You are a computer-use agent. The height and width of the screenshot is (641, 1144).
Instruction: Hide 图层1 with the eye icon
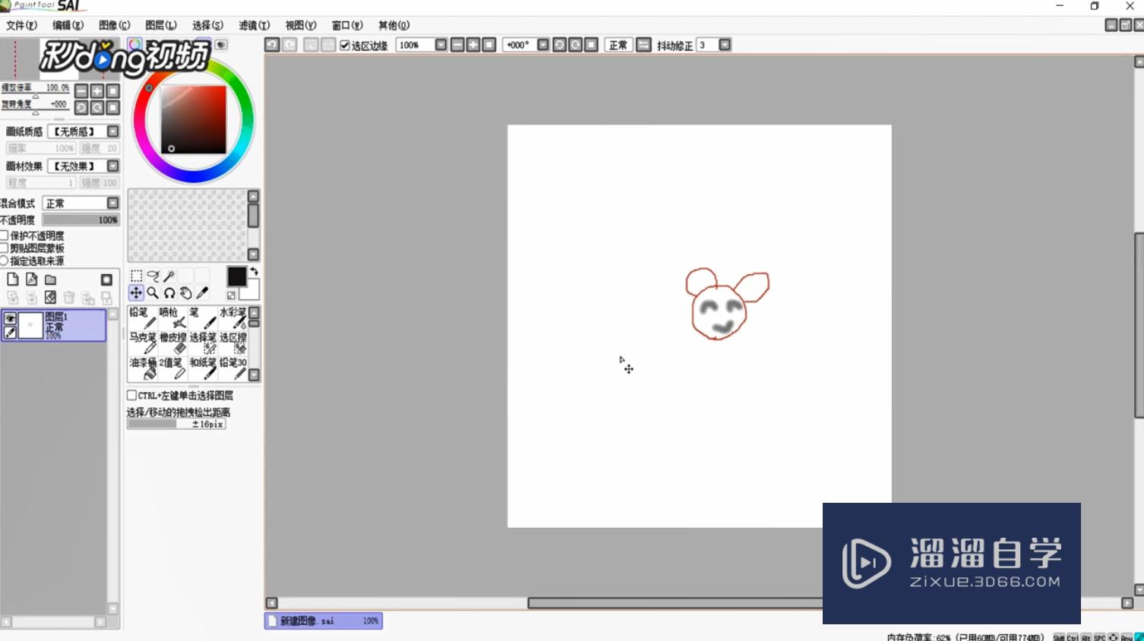10,318
